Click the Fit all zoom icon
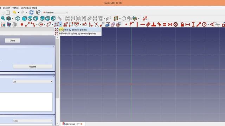The width and height of the screenshot is (225, 126). pyautogui.click(x=3, y=19)
